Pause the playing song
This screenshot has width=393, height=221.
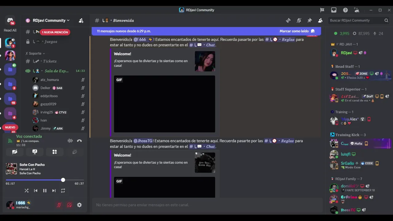click(x=45, y=191)
